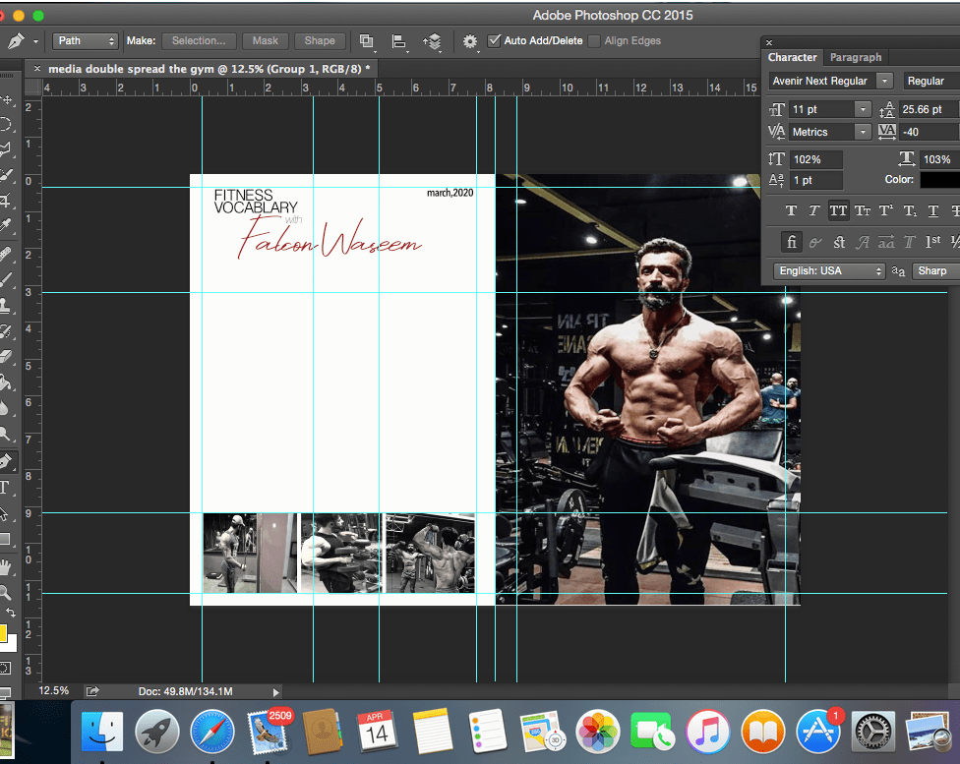
Task: Click the Make Selection... button
Action: (x=199, y=41)
